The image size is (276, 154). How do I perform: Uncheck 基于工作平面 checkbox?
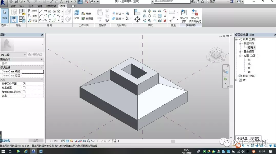tap(24, 84)
